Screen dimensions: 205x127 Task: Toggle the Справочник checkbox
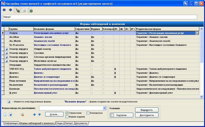[x=67, y=113]
